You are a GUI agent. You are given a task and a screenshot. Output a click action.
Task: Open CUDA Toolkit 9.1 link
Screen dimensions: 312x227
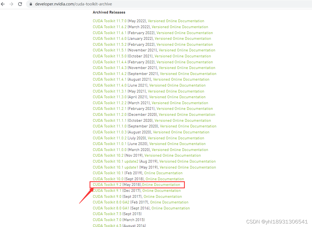point(107,190)
